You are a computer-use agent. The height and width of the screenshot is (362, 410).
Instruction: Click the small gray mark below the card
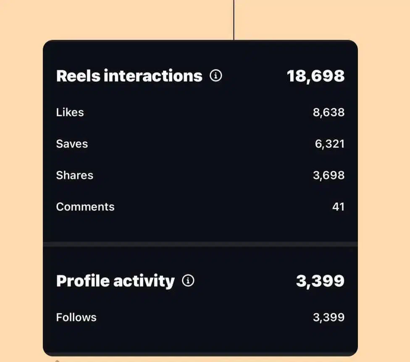[x=58, y=360]
